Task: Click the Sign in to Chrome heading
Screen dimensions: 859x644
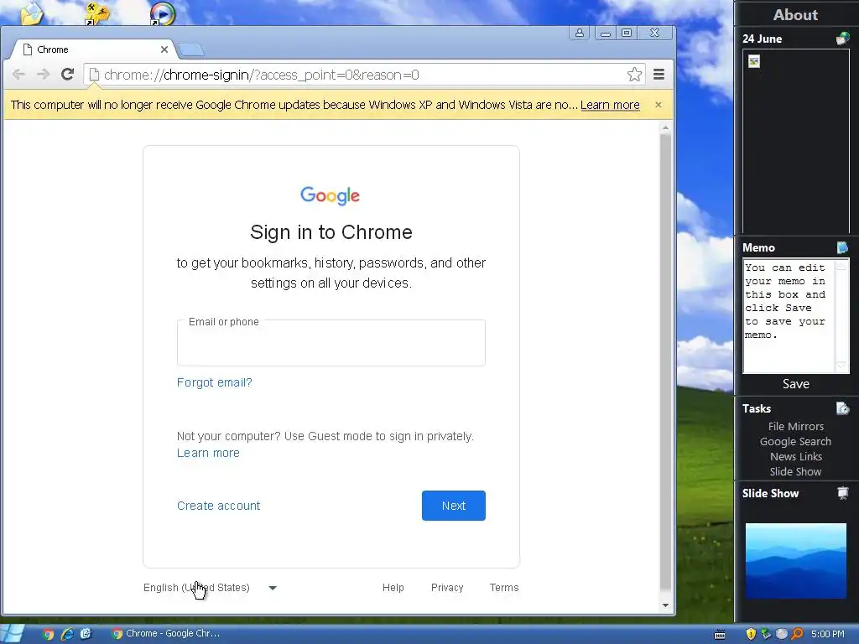Action: tap(331, 232)
